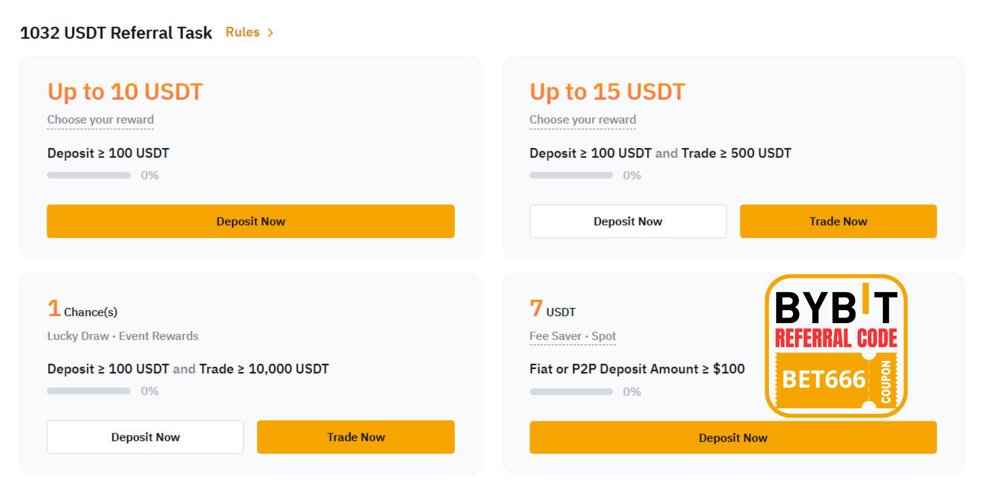Click the Lucky Draw · Event Rewards text
This screenshot has width=986, height=493.
(x=123, y=336)
